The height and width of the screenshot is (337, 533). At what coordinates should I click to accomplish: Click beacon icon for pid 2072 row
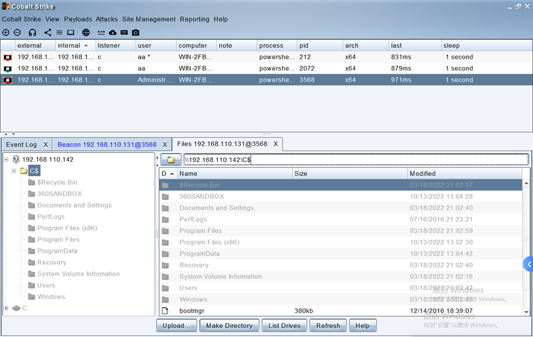point(7,69)
